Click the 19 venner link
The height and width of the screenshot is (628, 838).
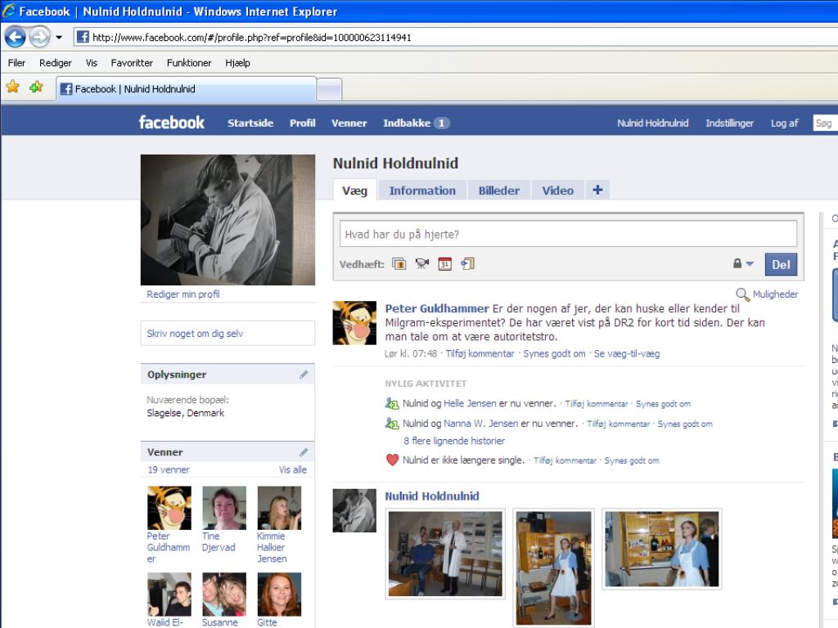tap(169, 470)
